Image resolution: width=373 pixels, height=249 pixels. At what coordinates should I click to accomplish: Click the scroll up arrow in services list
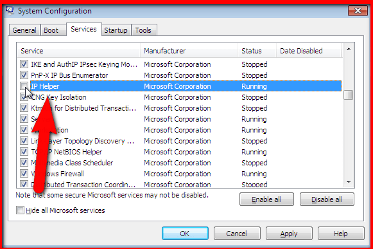point(349,49)
